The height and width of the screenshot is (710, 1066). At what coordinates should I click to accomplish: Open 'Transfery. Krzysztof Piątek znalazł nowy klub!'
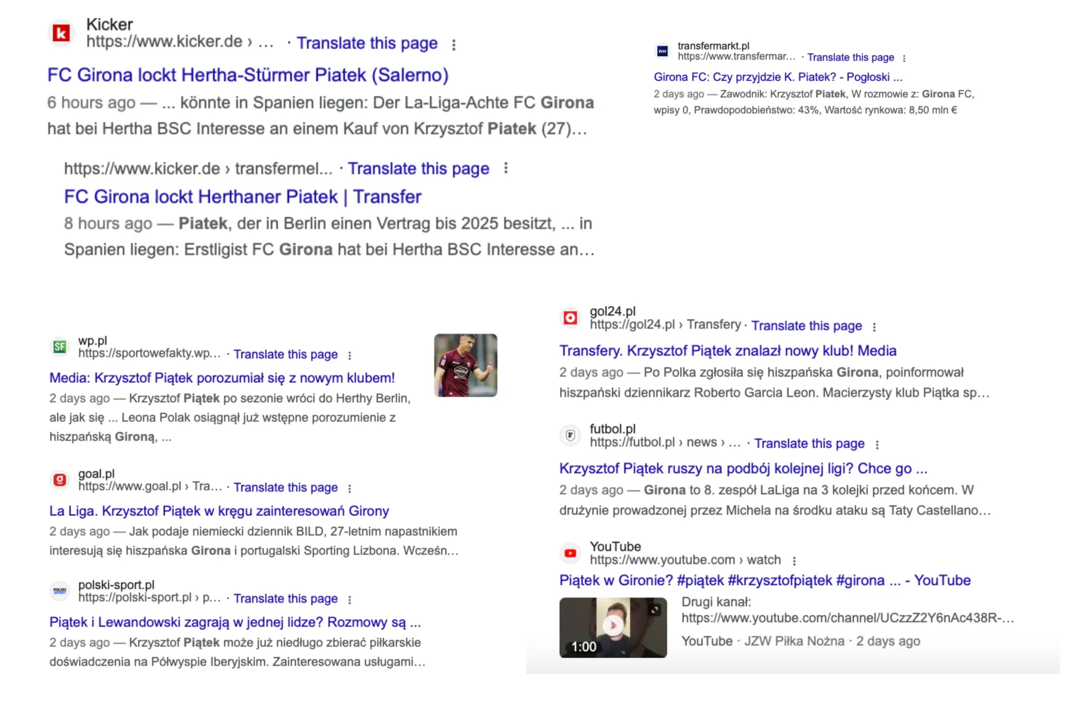click(728, 351)
